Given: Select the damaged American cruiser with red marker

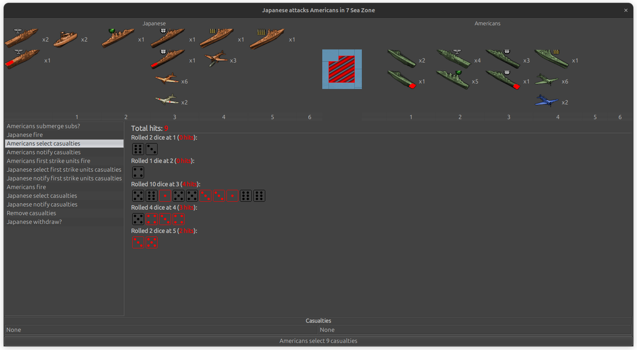Looking at the screenshot, I should pos(502,80).
